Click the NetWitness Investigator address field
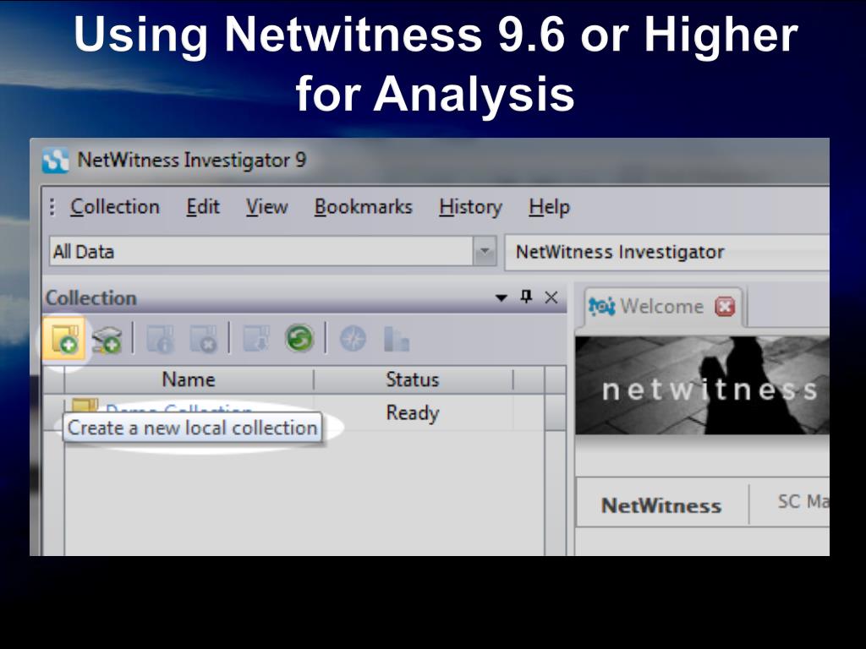The width and height of the screenshot is (866, 649). click(x=667, y=252)
